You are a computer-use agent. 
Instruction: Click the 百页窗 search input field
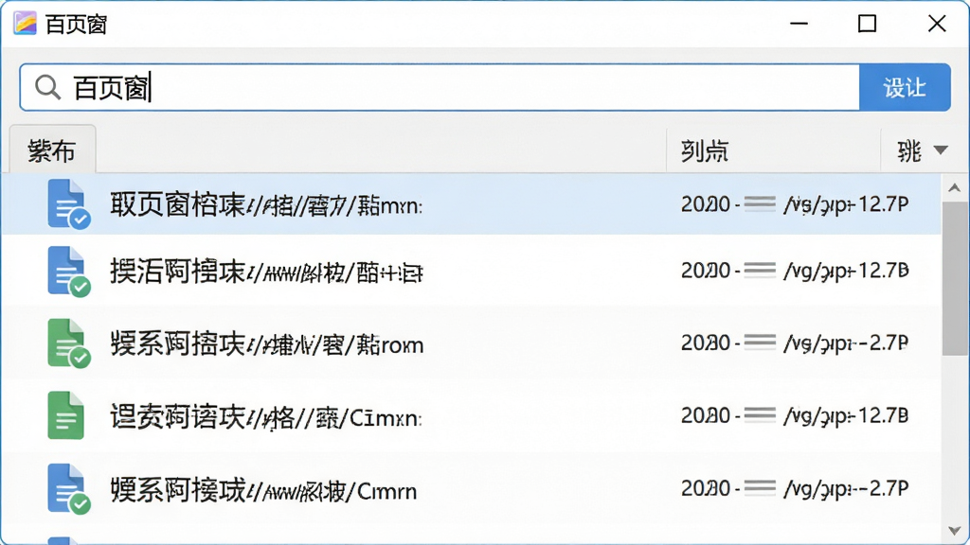click(x=440, y=87)
